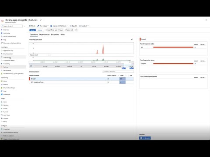Click the 500 response code bar

(x=173, y=47)
